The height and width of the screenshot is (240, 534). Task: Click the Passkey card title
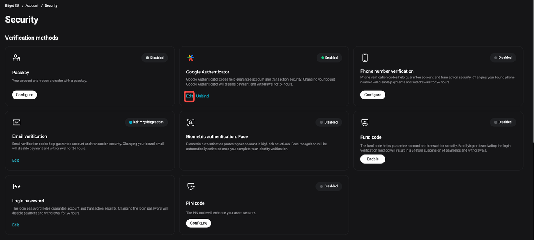click(x=20, y=73)
